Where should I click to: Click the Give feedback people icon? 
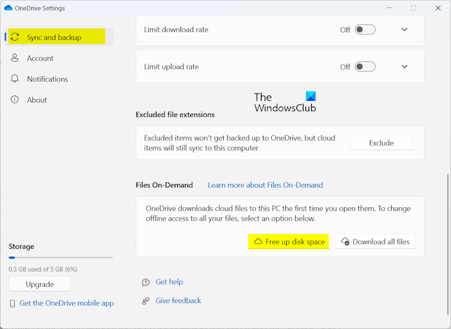pyautogui.click(x=146, y=301)
